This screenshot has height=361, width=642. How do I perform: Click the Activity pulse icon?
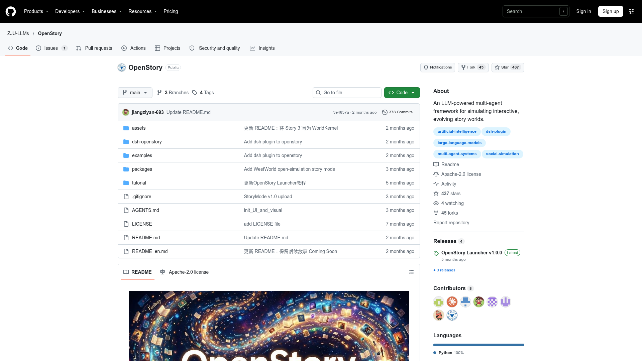(x=436, y=184)
